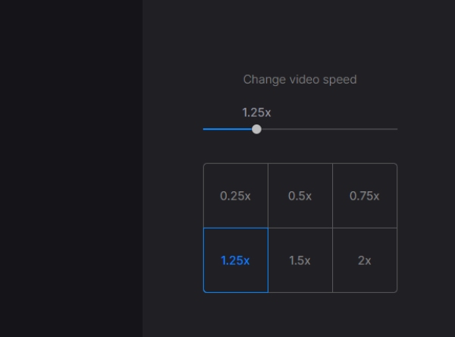Viewport: 455px width, 337px height.
Task: Select the top-right three-quarter speed cell
Action: point(365,196)
